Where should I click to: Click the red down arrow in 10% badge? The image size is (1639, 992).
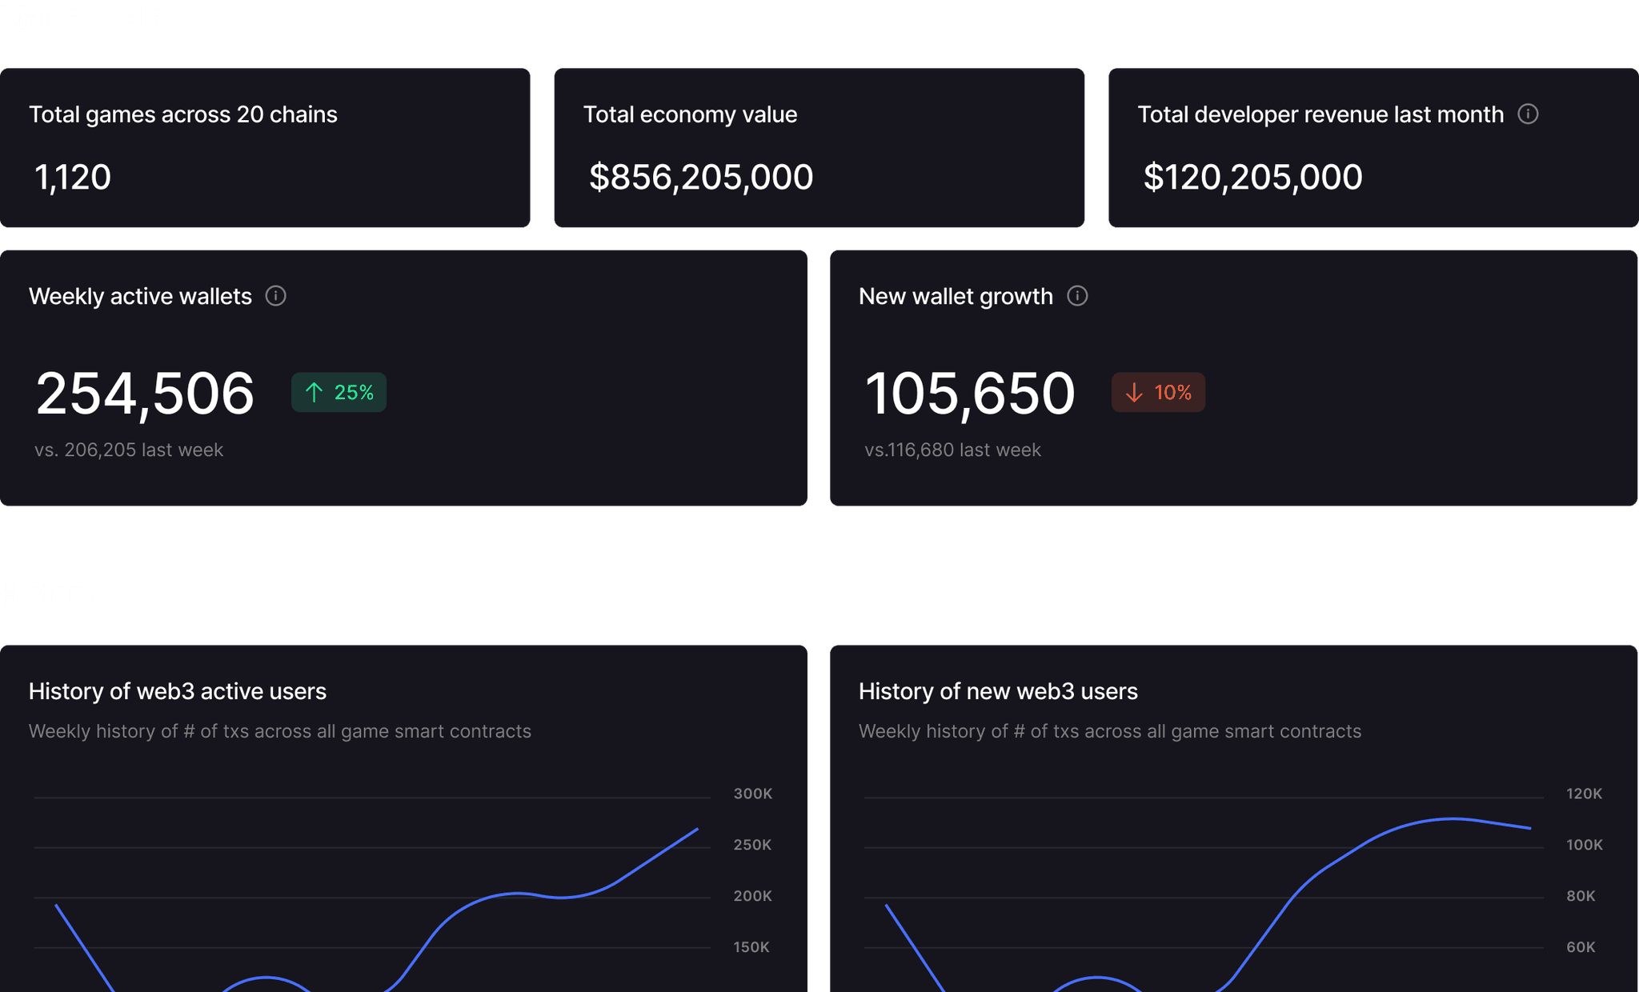click(1134, 392)
